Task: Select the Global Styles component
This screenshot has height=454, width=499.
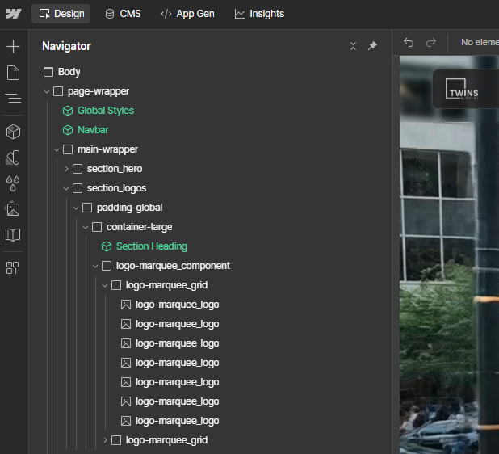Action: [106, 111]
